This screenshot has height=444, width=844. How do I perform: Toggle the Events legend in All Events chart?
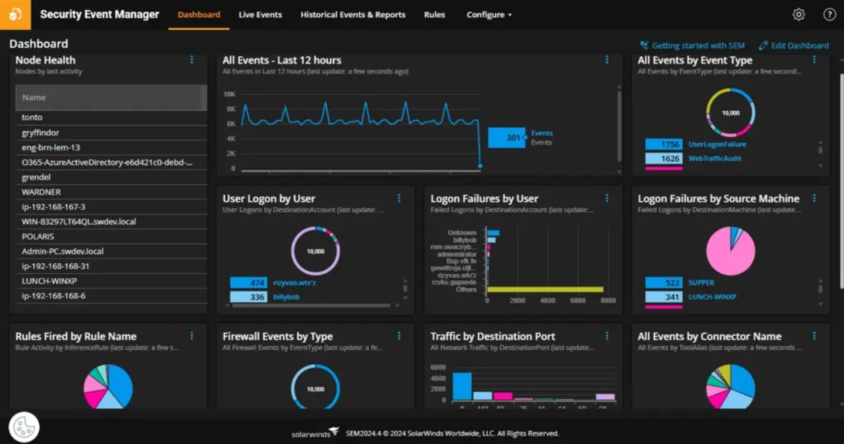(x=542, y=133)
